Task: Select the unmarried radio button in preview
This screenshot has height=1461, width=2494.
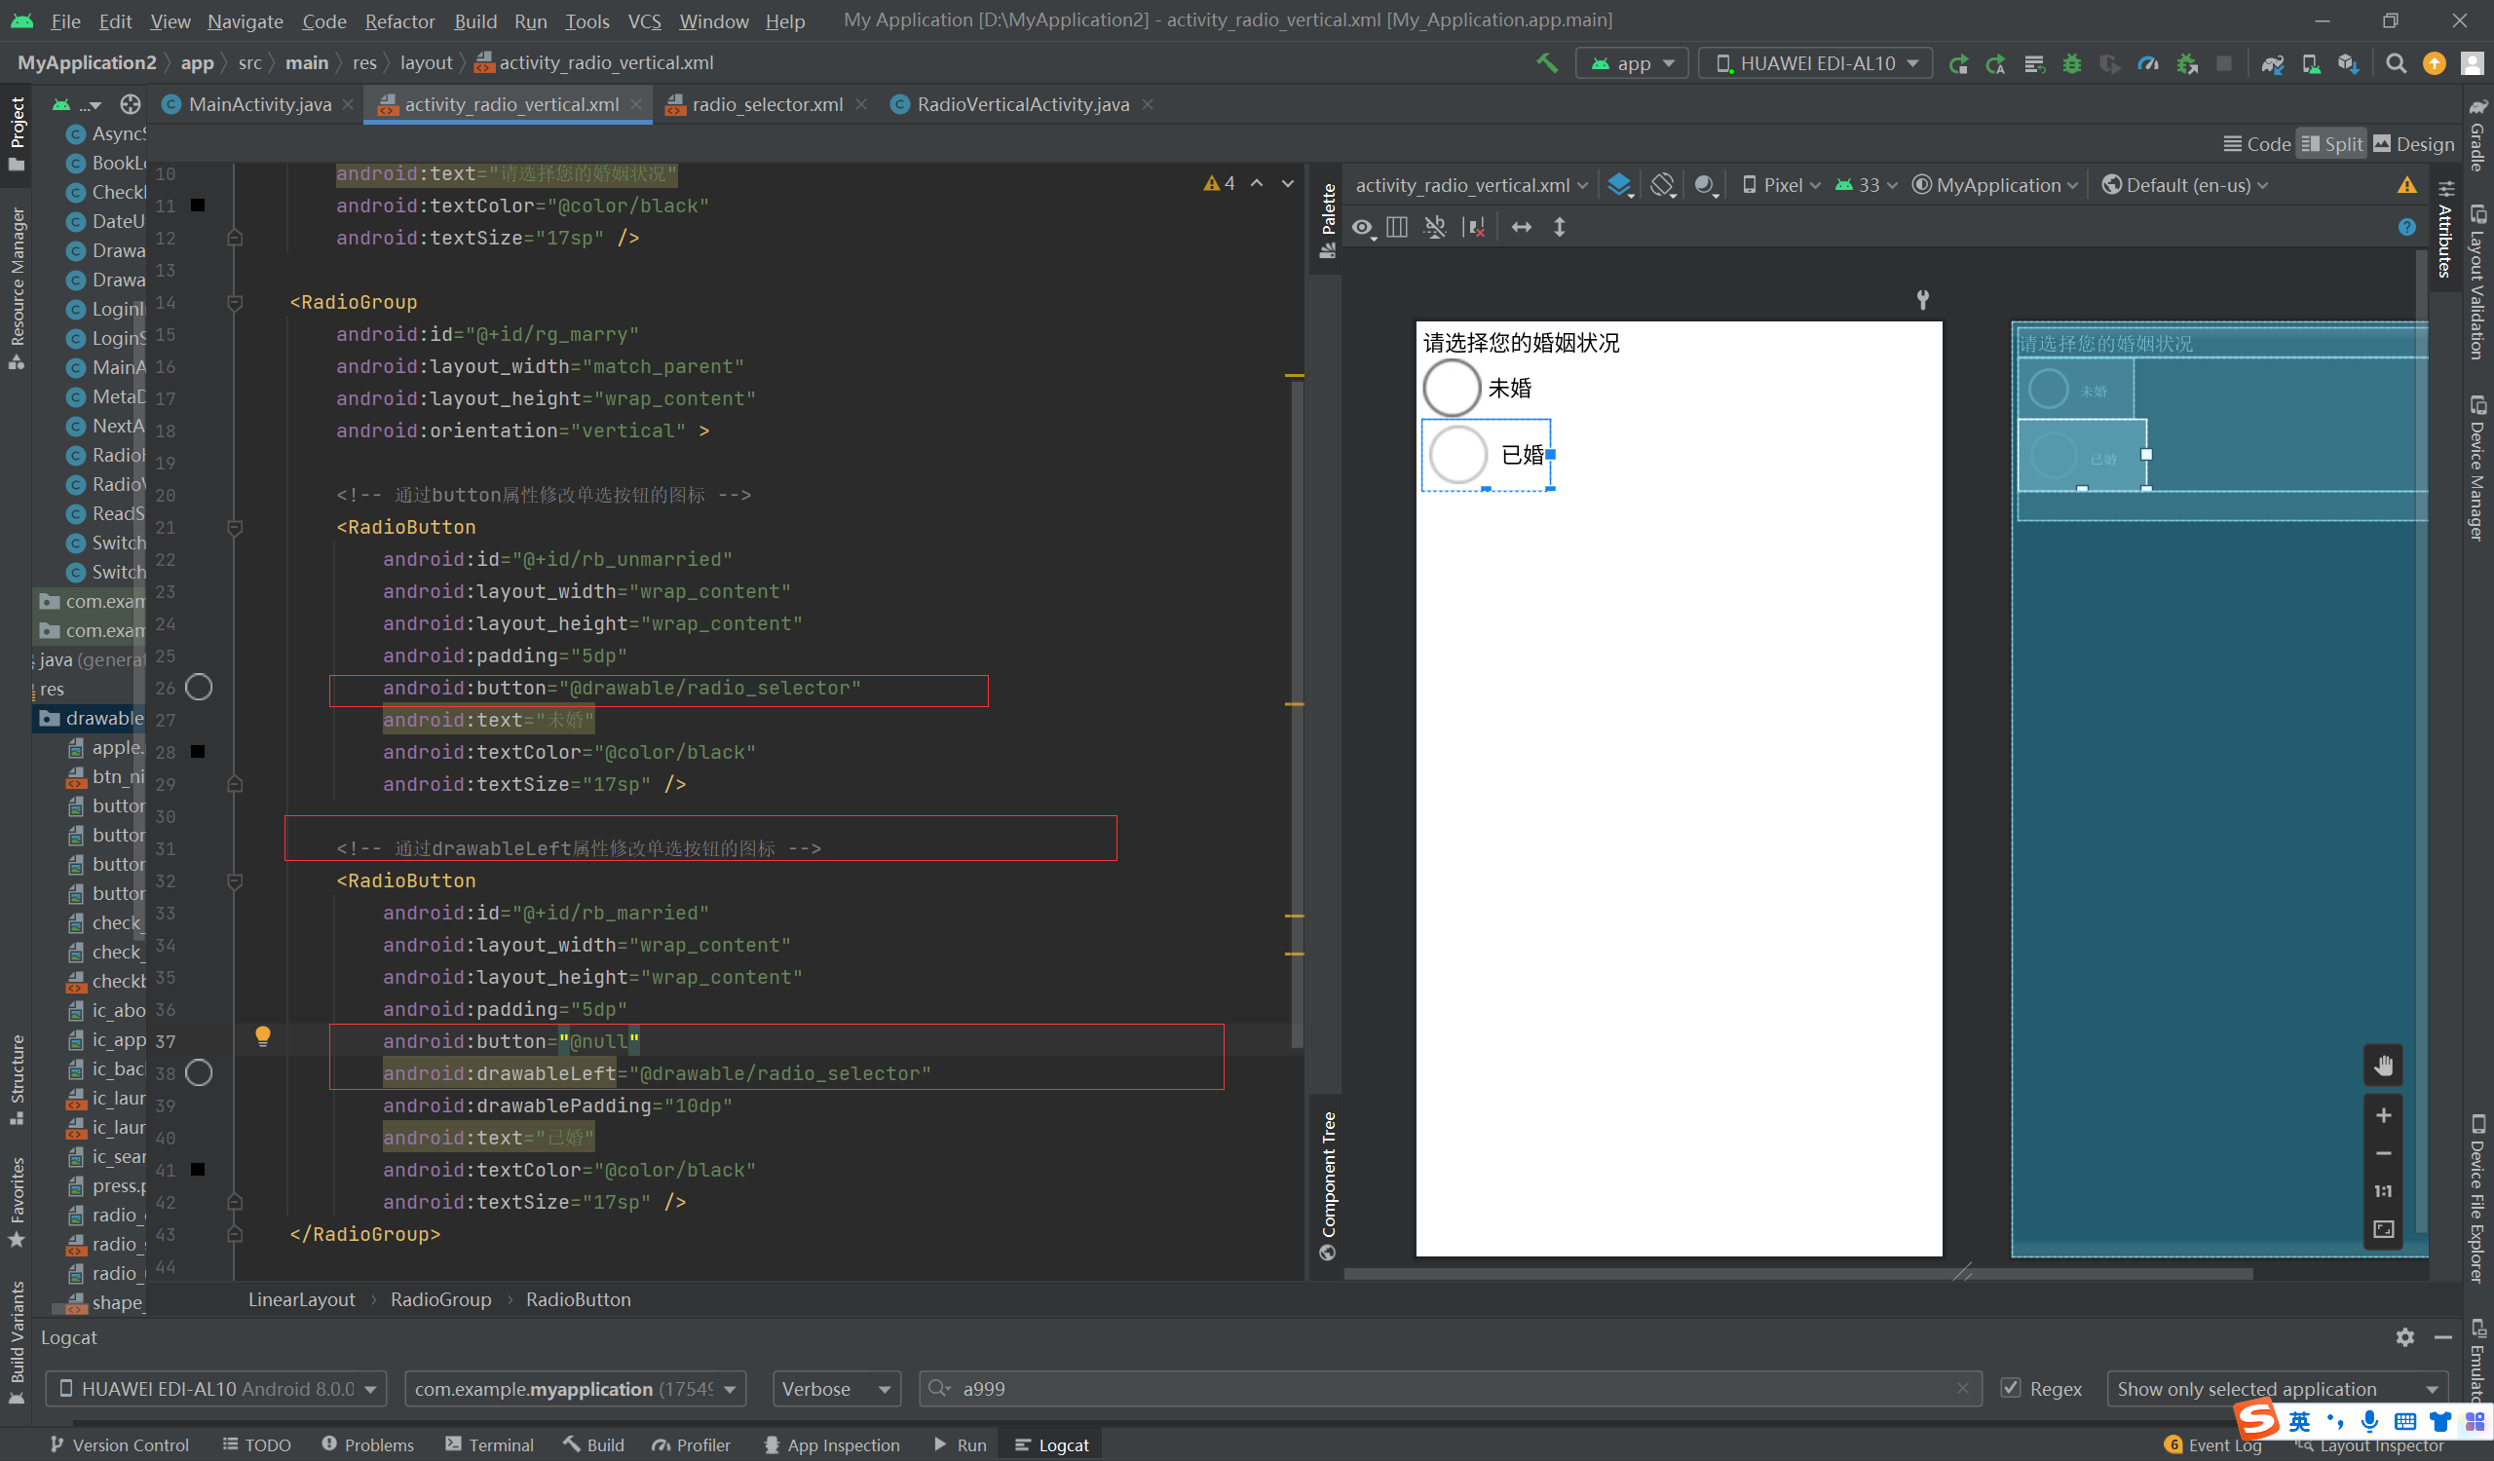Action: point(1452,388)
